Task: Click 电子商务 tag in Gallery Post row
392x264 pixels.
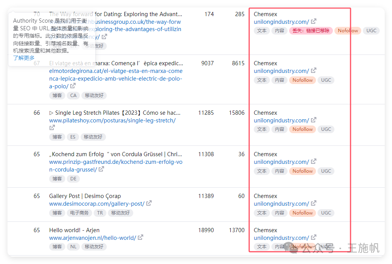Action: [79, 213]
